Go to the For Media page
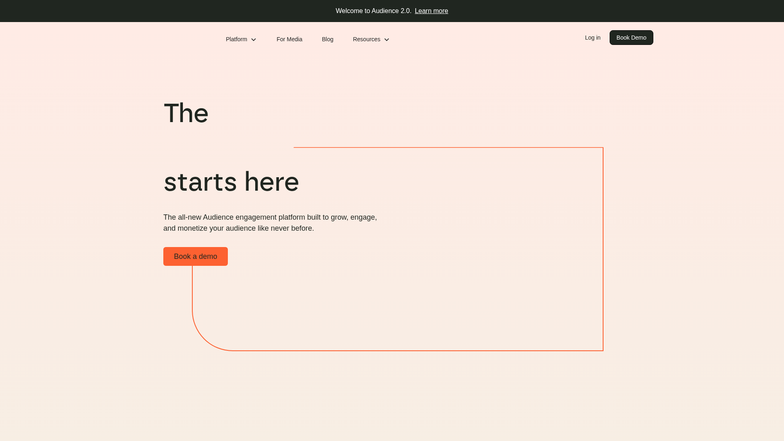 pyautogui.click(x=289, y=39)
